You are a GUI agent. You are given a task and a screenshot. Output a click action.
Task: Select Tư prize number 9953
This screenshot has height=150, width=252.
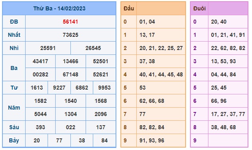tap(104, 88)
